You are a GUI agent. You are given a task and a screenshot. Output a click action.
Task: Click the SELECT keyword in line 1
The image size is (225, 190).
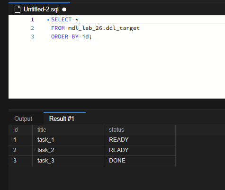[x=62, y=19]
